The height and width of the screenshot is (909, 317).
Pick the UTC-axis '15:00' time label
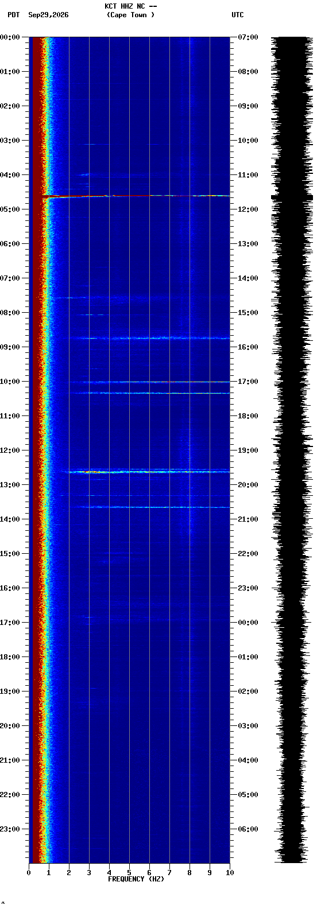(248, 313)
